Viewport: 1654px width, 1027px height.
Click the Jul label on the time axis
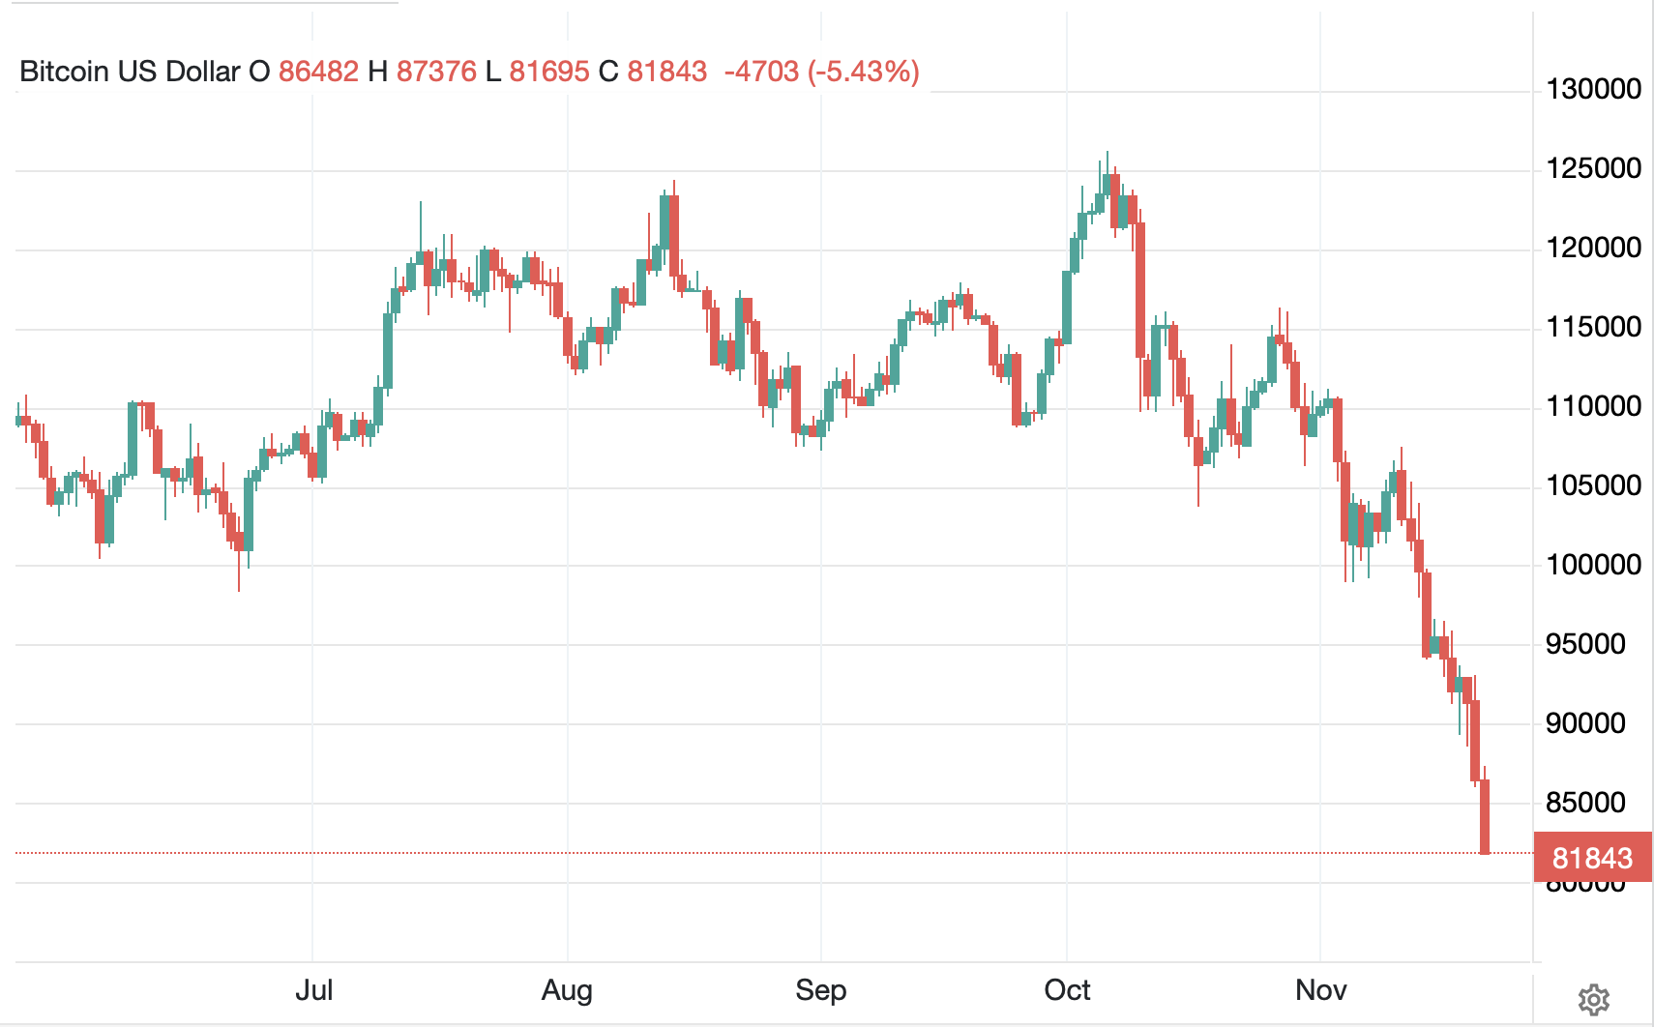[x=313, y=990]
